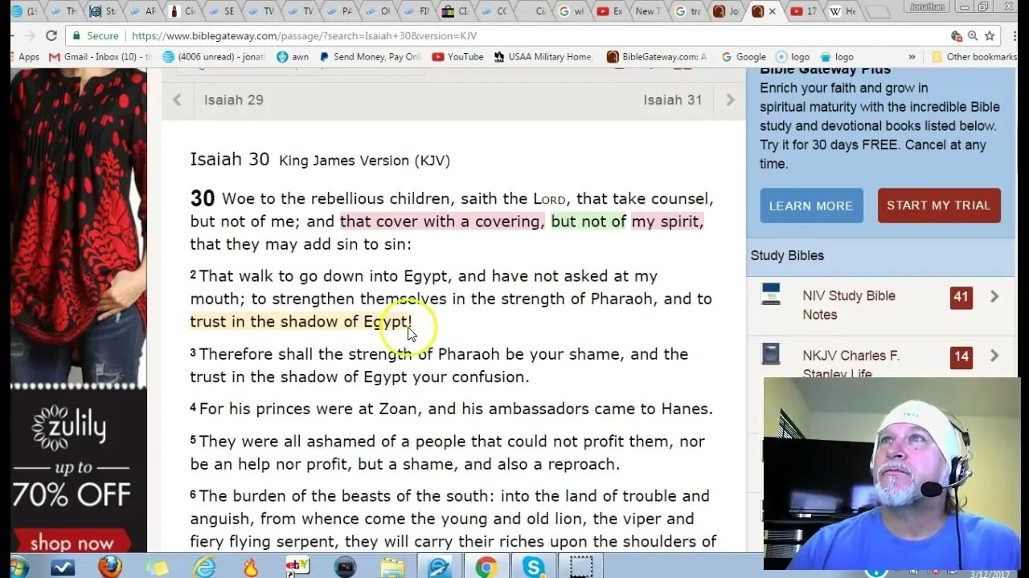This screenshot has height=578, width=1029.
Task: Open the '(4006 unread)' mail bookmark
Action: 215,57
